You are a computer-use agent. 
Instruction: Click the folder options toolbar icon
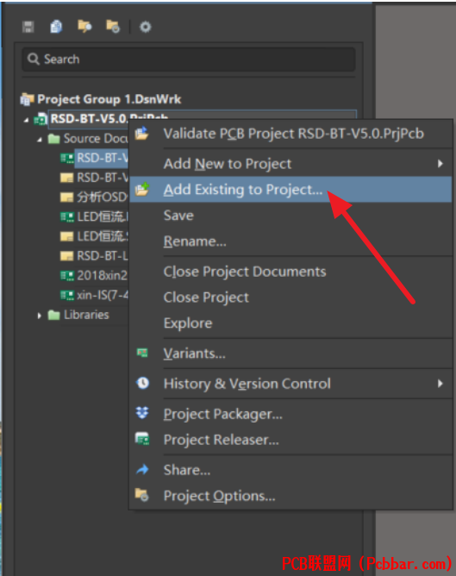coord(113,27)
